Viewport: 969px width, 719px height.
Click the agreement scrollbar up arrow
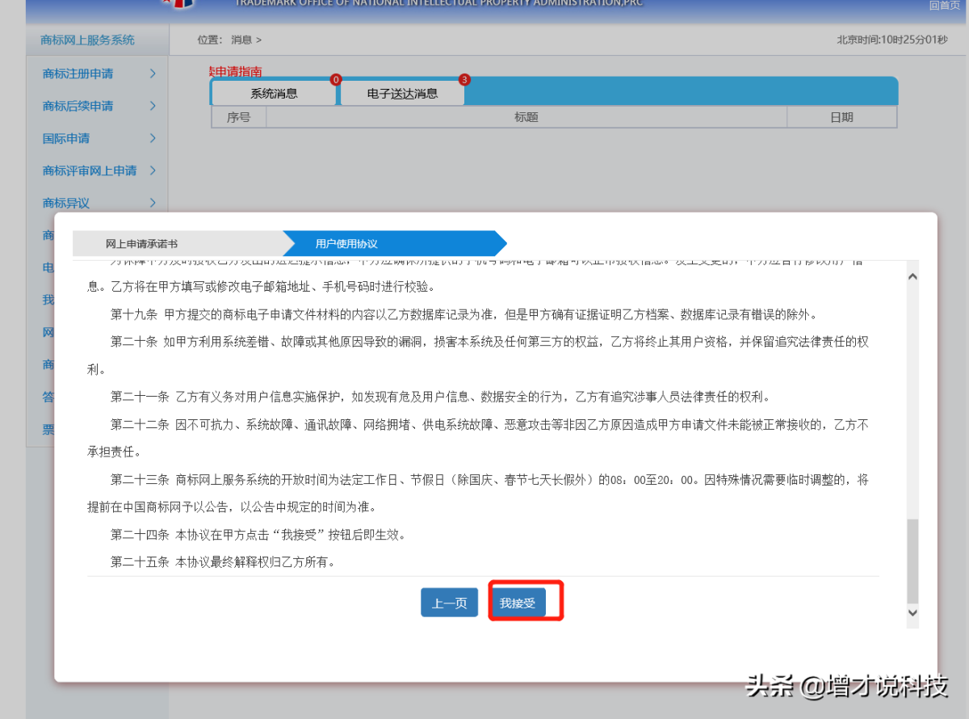click(912, 276)
